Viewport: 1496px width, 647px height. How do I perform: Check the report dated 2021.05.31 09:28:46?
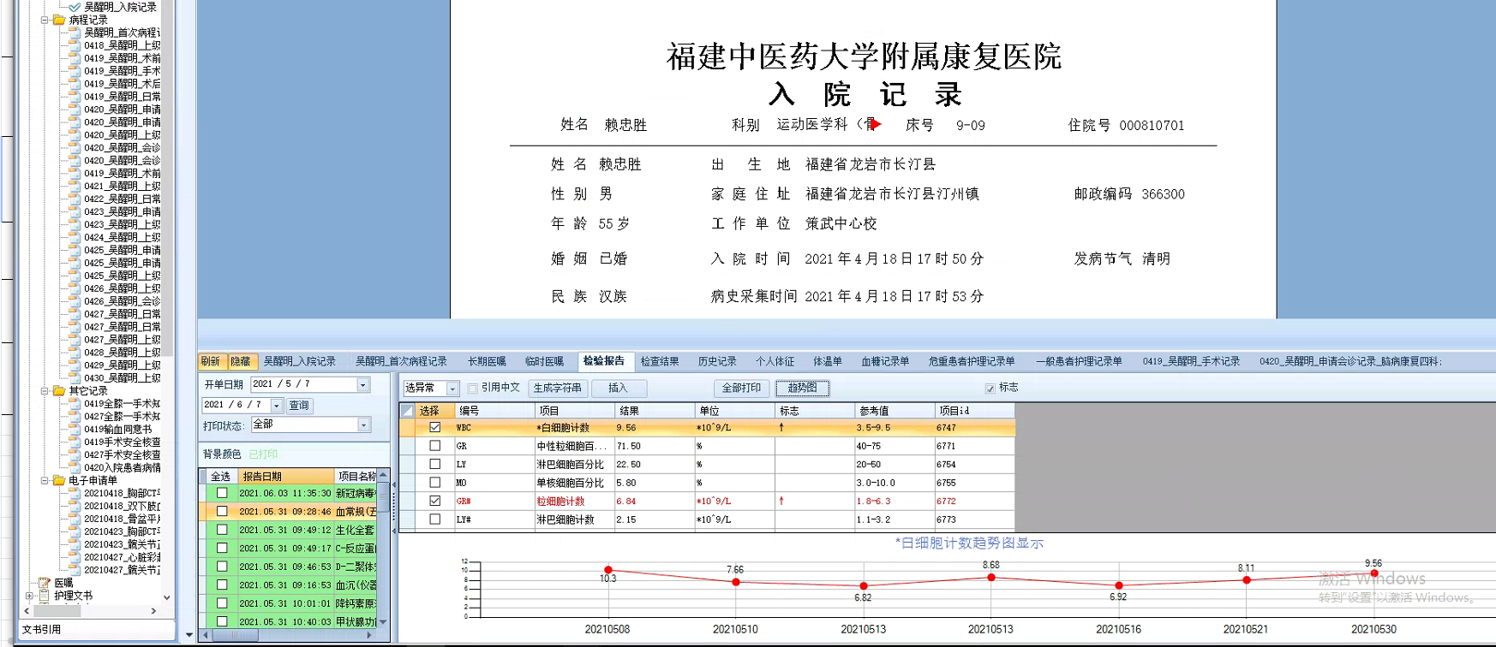[x=222, y=512]
